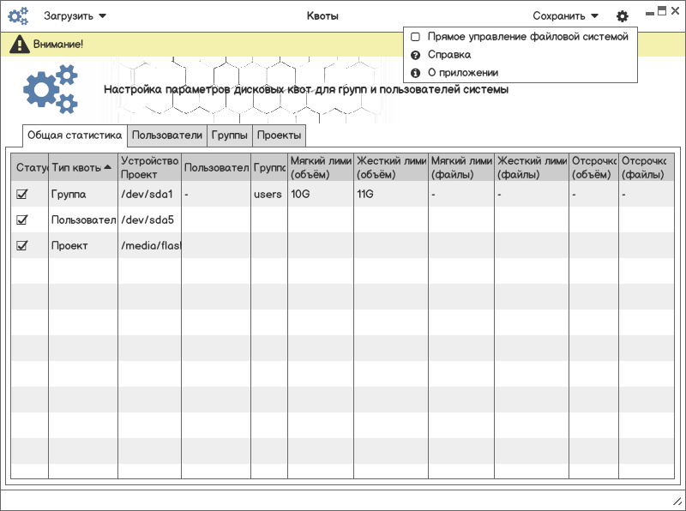Click the info icon next to О приложении
686x511 pixels.
tap(416, 73)
